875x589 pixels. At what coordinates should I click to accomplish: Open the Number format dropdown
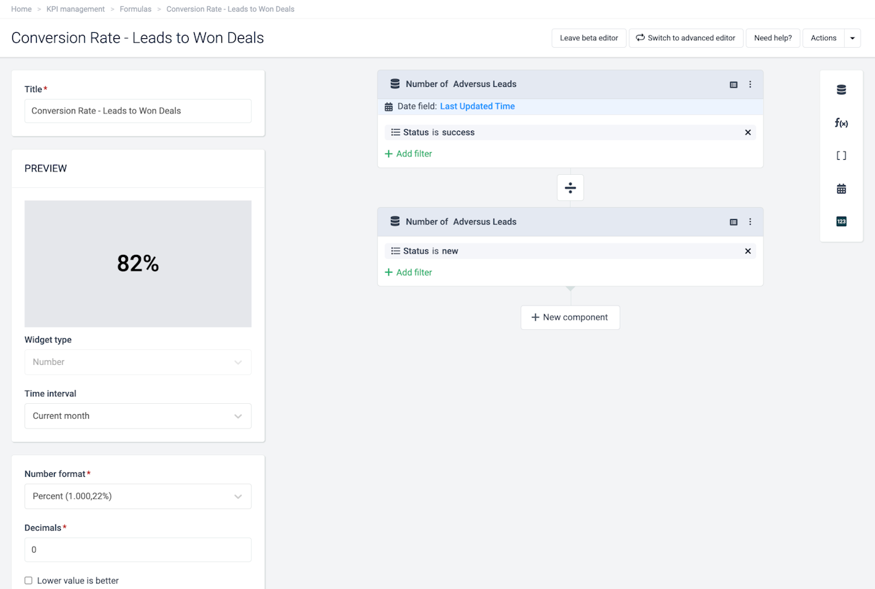click(x=137, y=497)
